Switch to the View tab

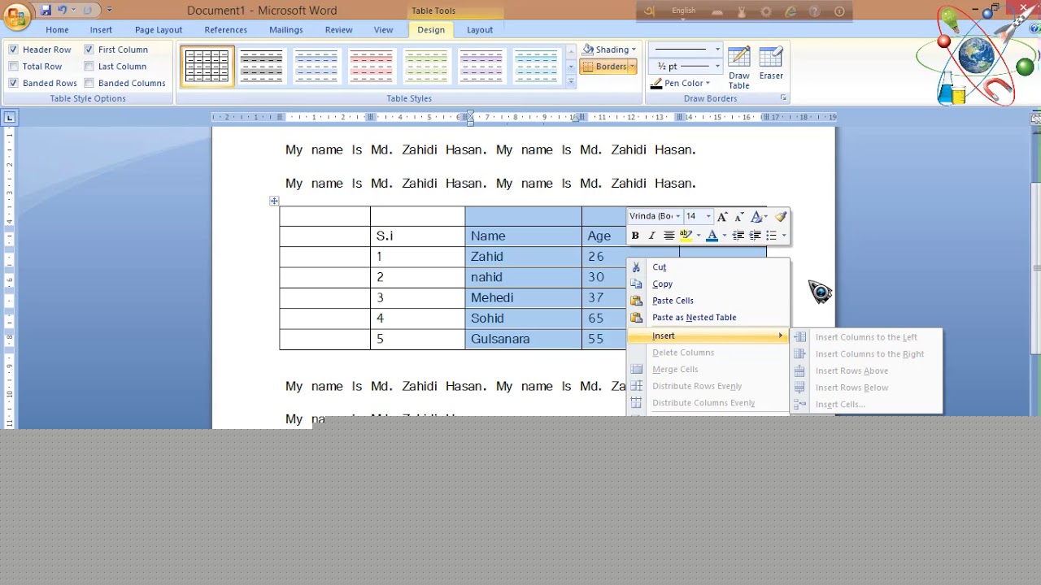point(384,30)
